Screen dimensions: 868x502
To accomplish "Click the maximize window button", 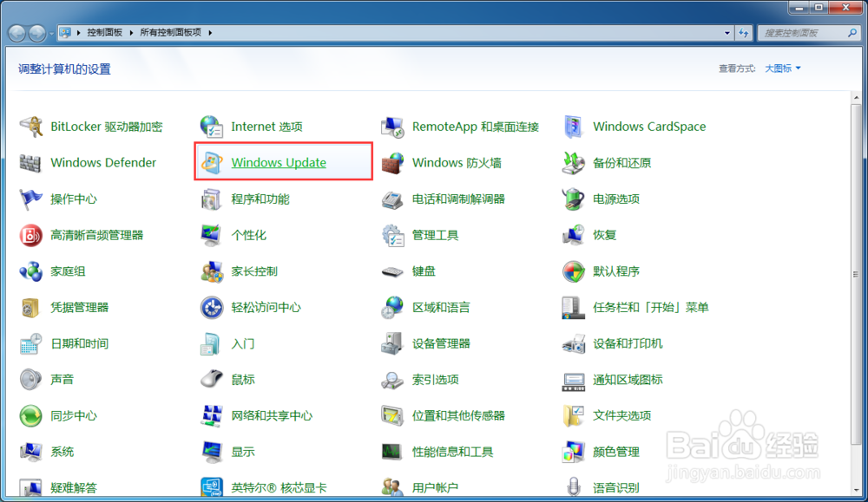I will (x=819, y=8).
